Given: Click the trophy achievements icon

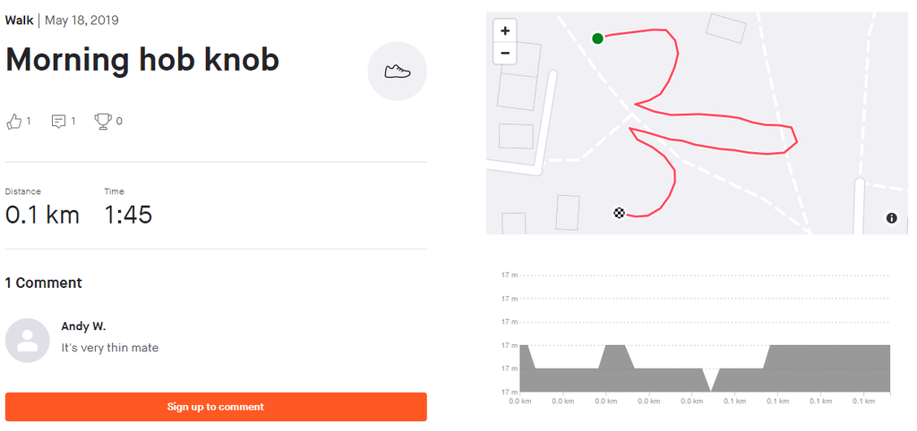Looking at the screenshot, I should (103, 121).
